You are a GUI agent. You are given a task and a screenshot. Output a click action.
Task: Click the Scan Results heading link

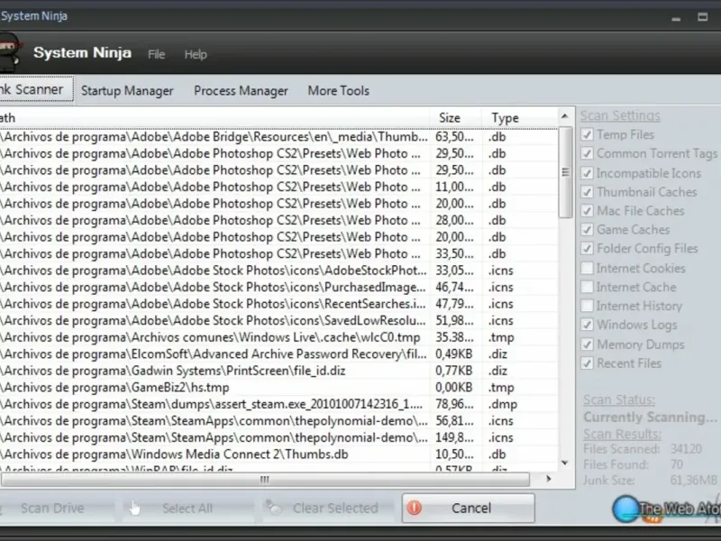(622, 435)
